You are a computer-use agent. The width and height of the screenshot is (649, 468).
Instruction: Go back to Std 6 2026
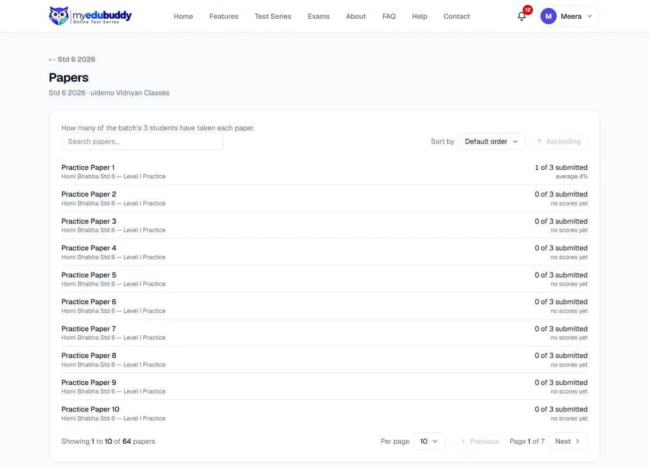click(x=72, y=59)
